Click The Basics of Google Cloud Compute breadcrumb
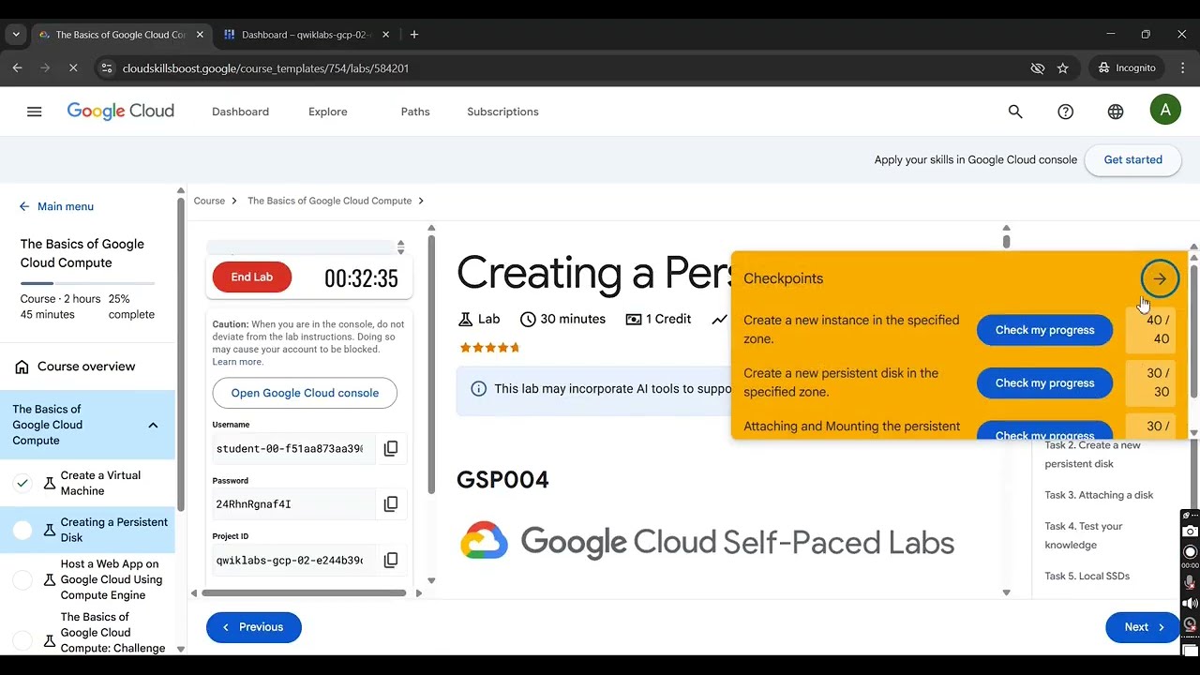1200x675 pixels. point(329,201)
